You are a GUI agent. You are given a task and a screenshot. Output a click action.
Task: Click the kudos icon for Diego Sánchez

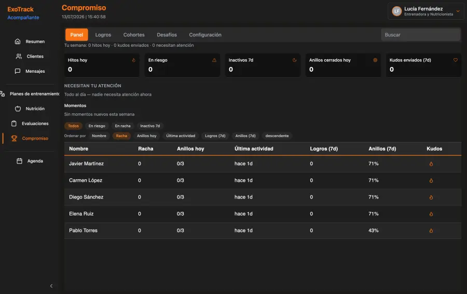pyautogui.click(x=431, y=197)
